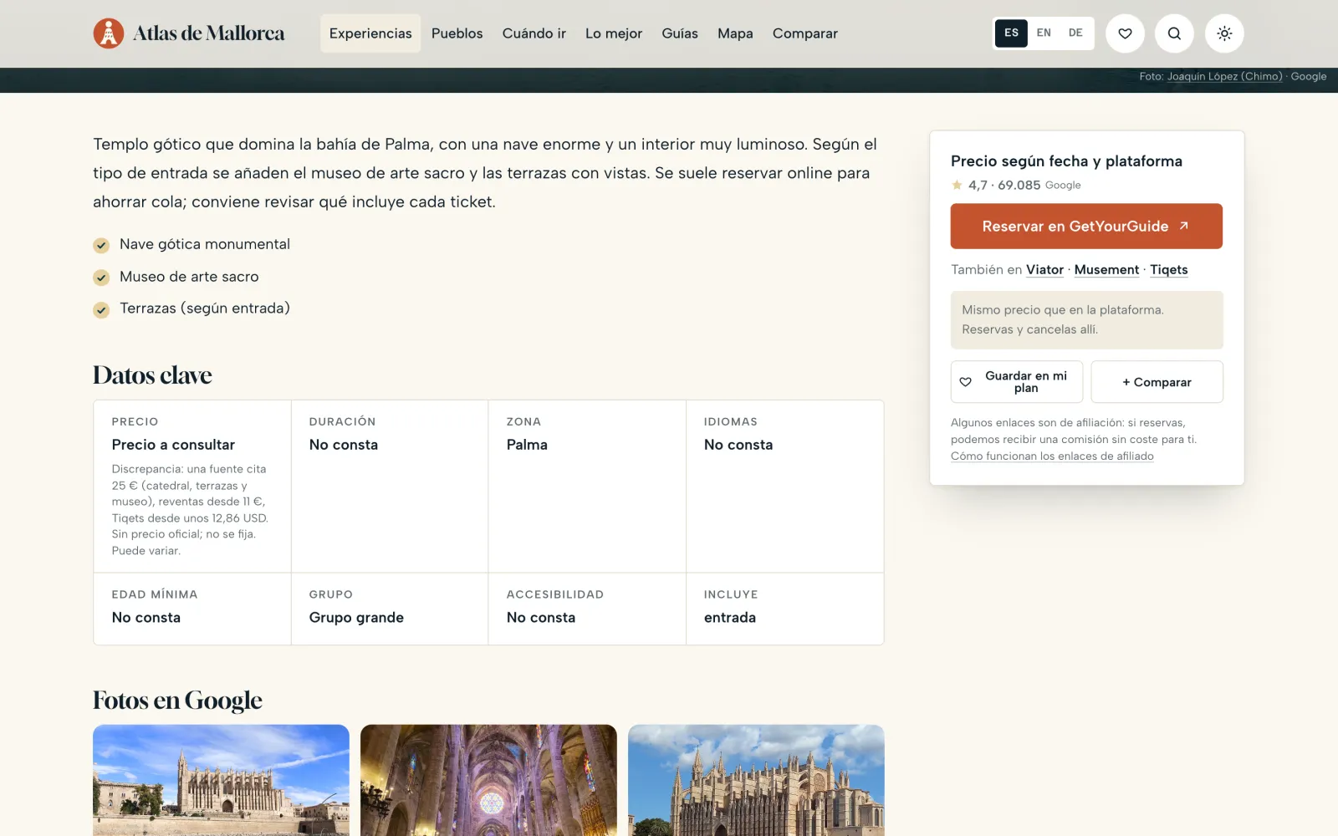
Task: Click the 'Datos clave' heading
Action: 152,375
